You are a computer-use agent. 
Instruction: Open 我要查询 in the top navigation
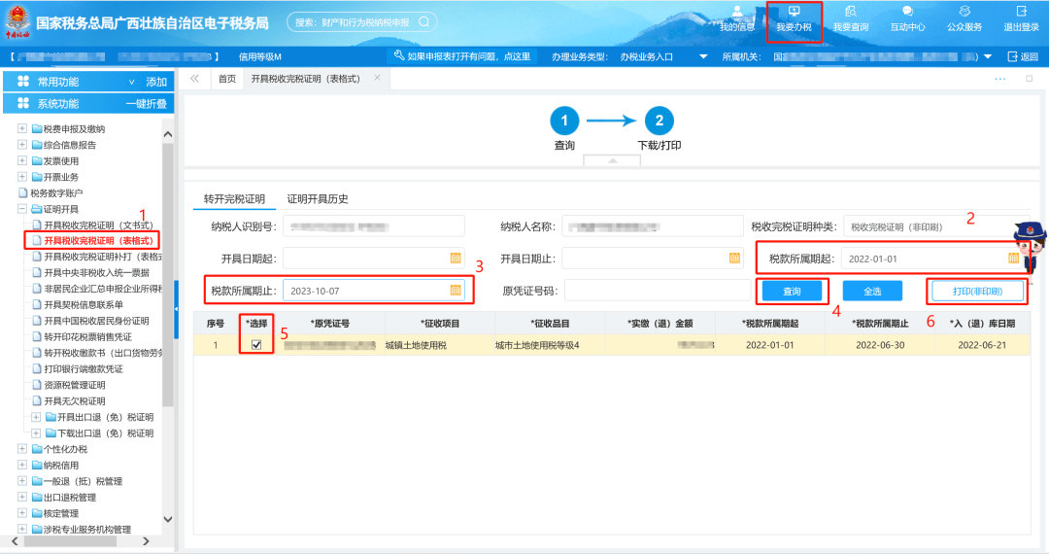click(x=851, y=18)
